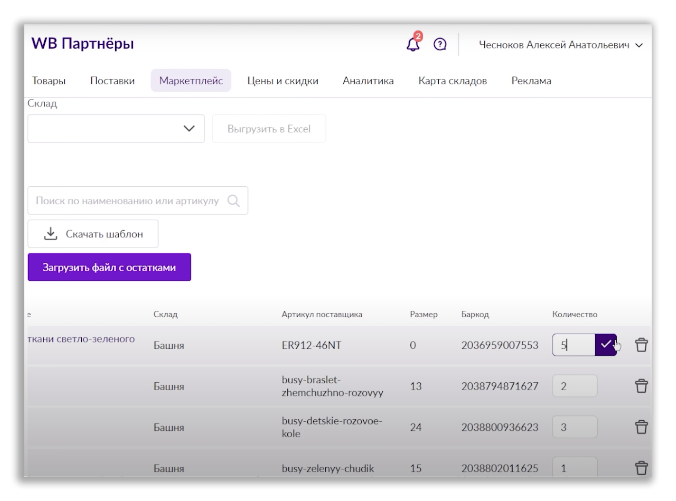Click article ER912-46NT
The height and width of the screenshot is (501, 676).
click(x=311, y=345)
